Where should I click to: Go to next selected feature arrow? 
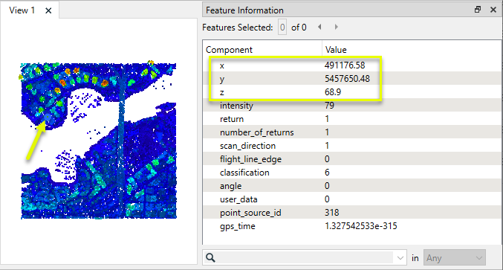(x=336, y=27)
